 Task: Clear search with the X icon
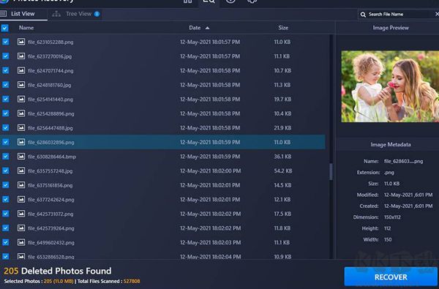[437, 14]
